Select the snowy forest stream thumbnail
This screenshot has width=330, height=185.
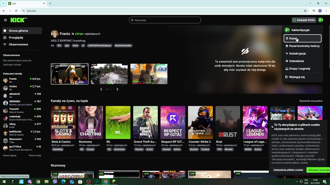pyautogui.click(x=109, y=74)
